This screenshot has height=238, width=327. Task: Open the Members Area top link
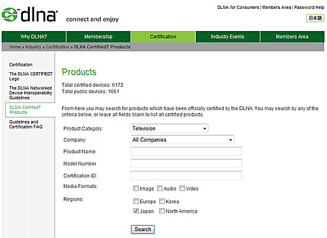click(x=276, y=8)
